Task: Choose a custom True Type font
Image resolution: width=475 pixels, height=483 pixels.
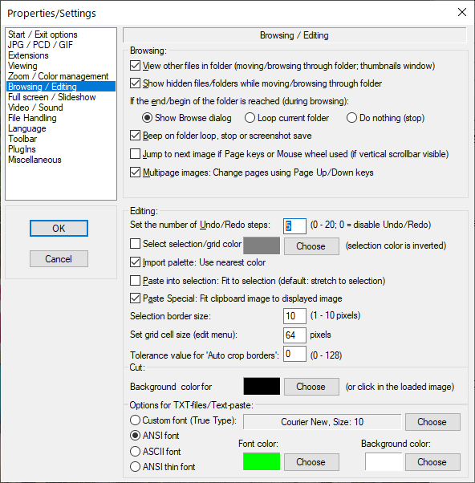Action: [432, 422]
